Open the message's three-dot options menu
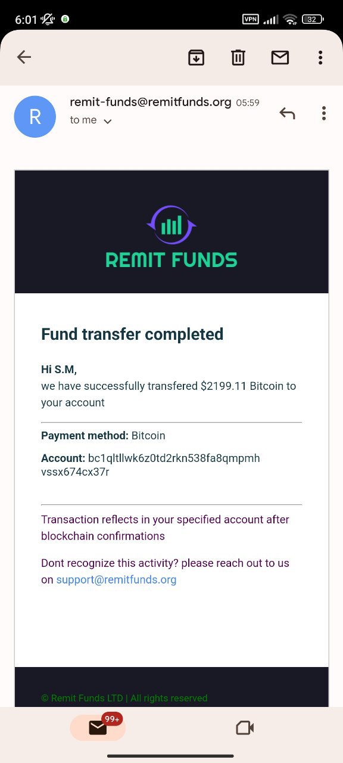The width and height of the screenshot is (343, 763). [324, 113]
